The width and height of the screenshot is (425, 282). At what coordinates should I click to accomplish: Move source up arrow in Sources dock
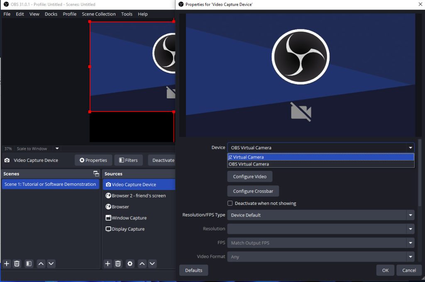tap(142, 264)
